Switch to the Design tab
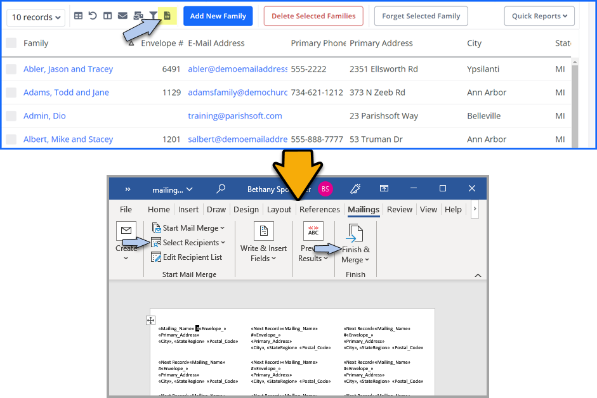This screenshot has width=597, height=398. coord(246,210)
